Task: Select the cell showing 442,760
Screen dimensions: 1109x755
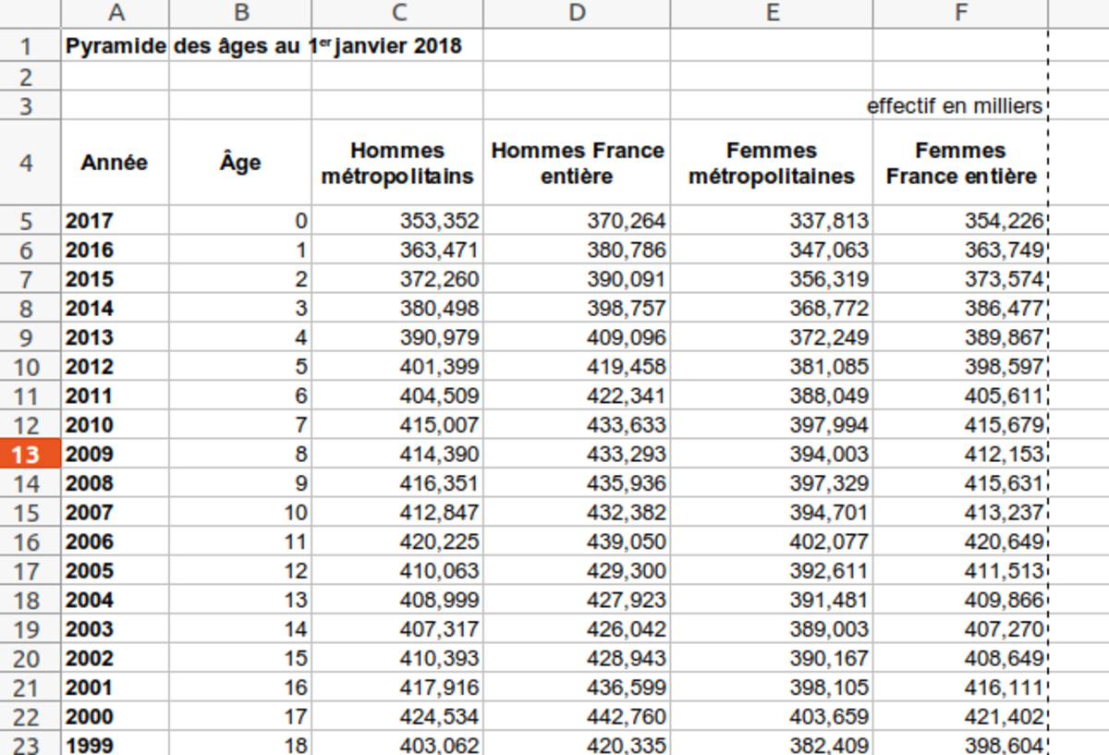Action: tap(578, 717)
